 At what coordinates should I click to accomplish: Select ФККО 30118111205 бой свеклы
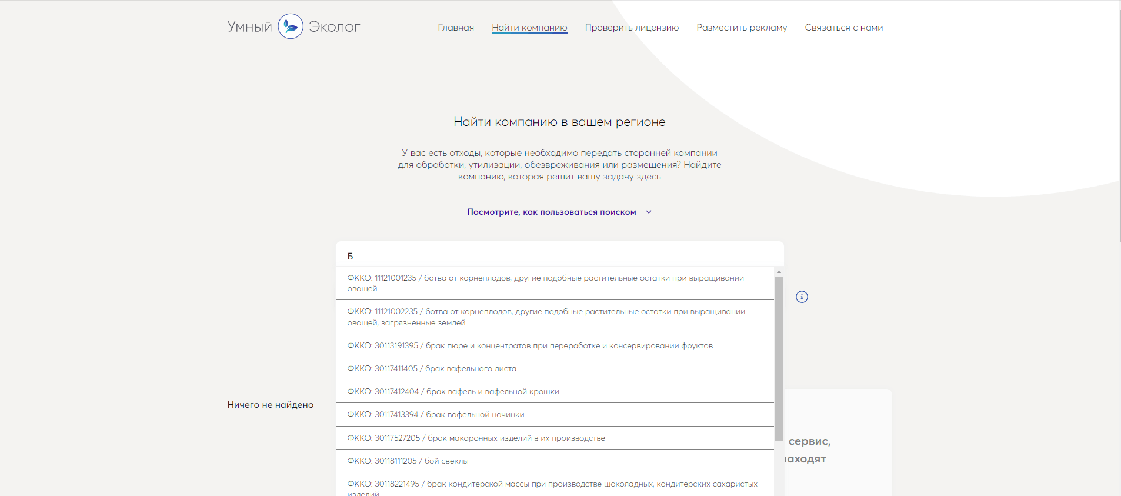pyautogui.click(x=555, y=461)
